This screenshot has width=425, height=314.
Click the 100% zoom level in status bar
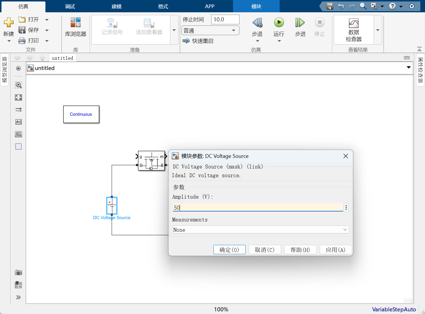(x=221, y=309)
